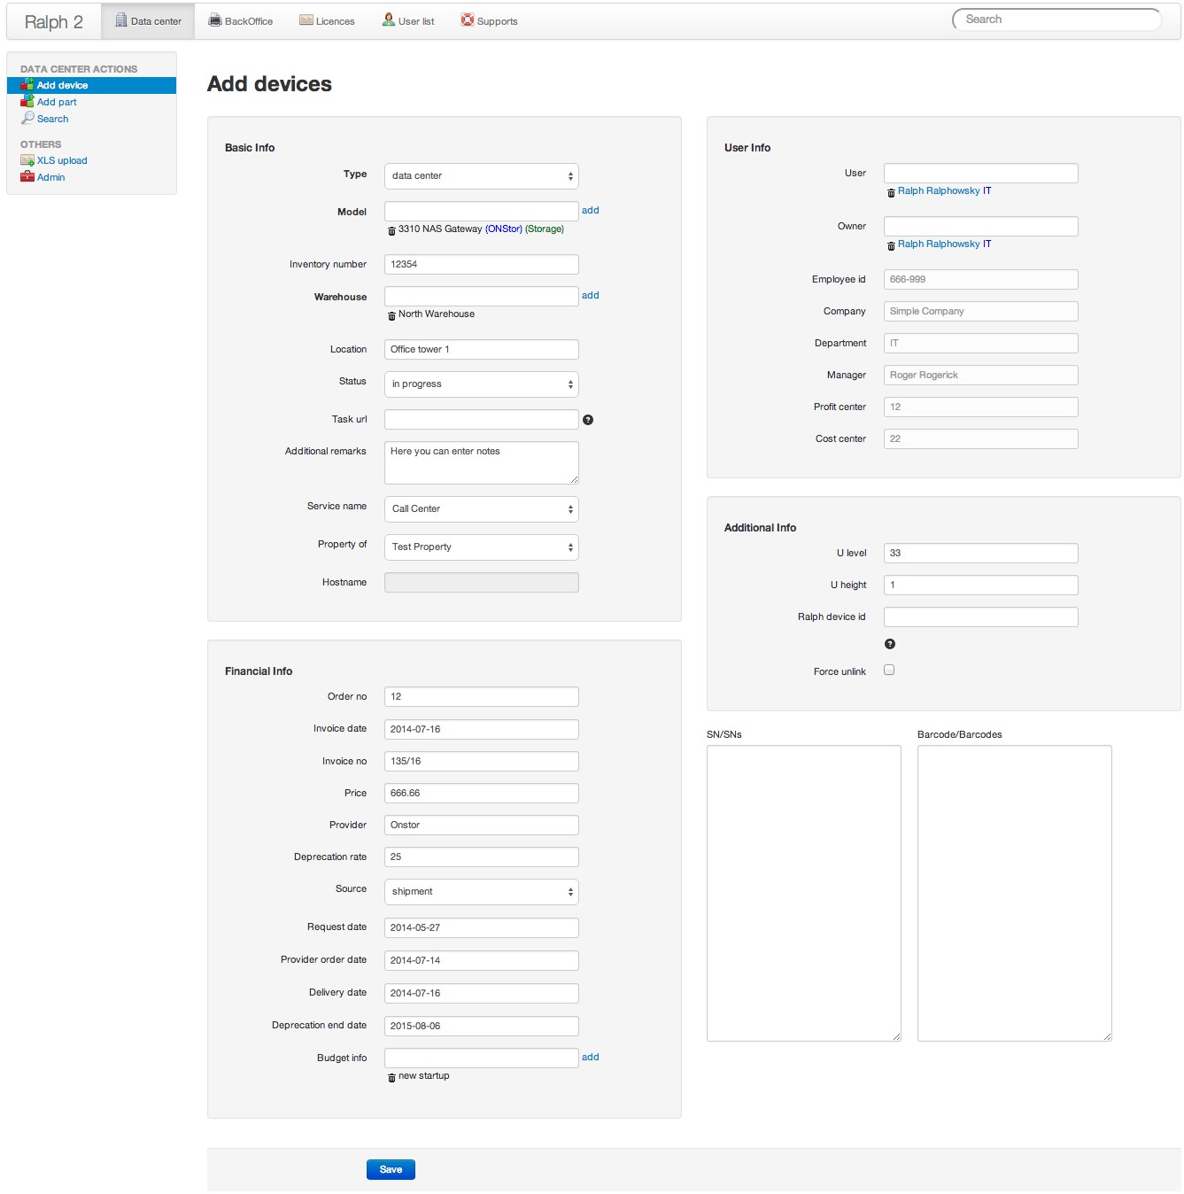Enable the Force unlink checkbox

point(889,670)
